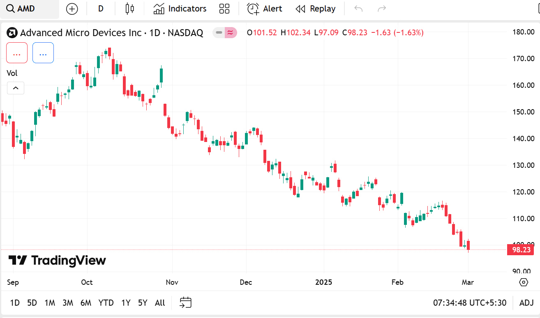Image resolution: width=540 pixels, height=318 pixels.
Task: Open the Indicators dialog
Action: 180,9
